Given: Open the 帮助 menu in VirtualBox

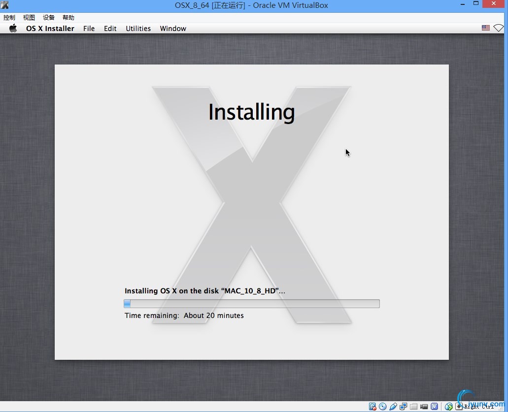Looking at the screenshot, I should click(68, 18).
